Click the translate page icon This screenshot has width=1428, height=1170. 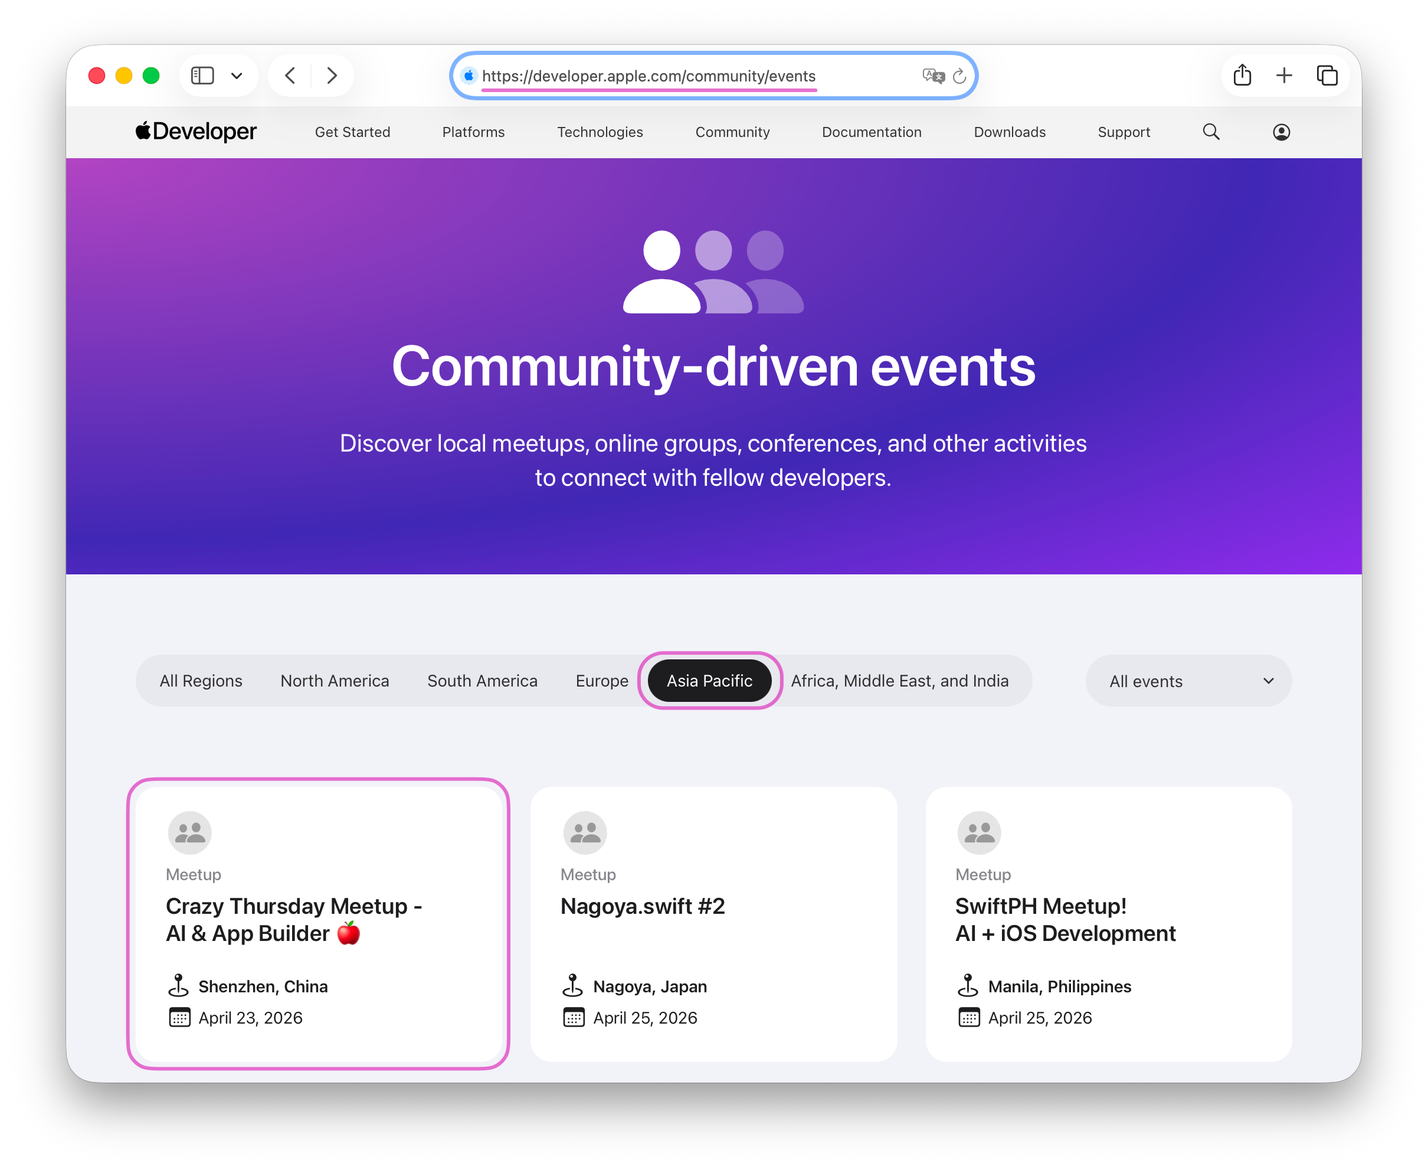click(x=933, y=76)
